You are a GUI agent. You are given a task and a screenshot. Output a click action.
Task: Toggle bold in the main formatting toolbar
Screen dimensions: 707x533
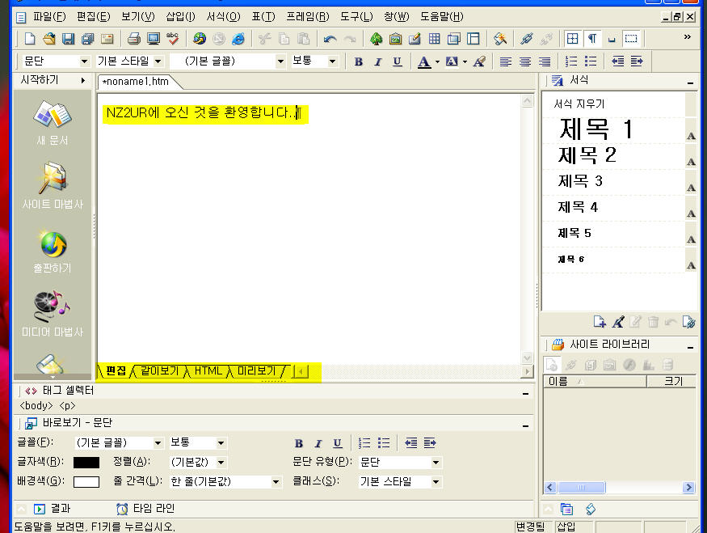(x=359, y=61)
